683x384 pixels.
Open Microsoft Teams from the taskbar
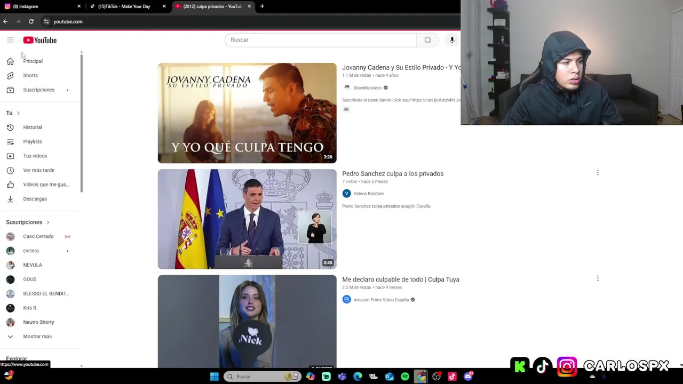(x=342, y=377)
